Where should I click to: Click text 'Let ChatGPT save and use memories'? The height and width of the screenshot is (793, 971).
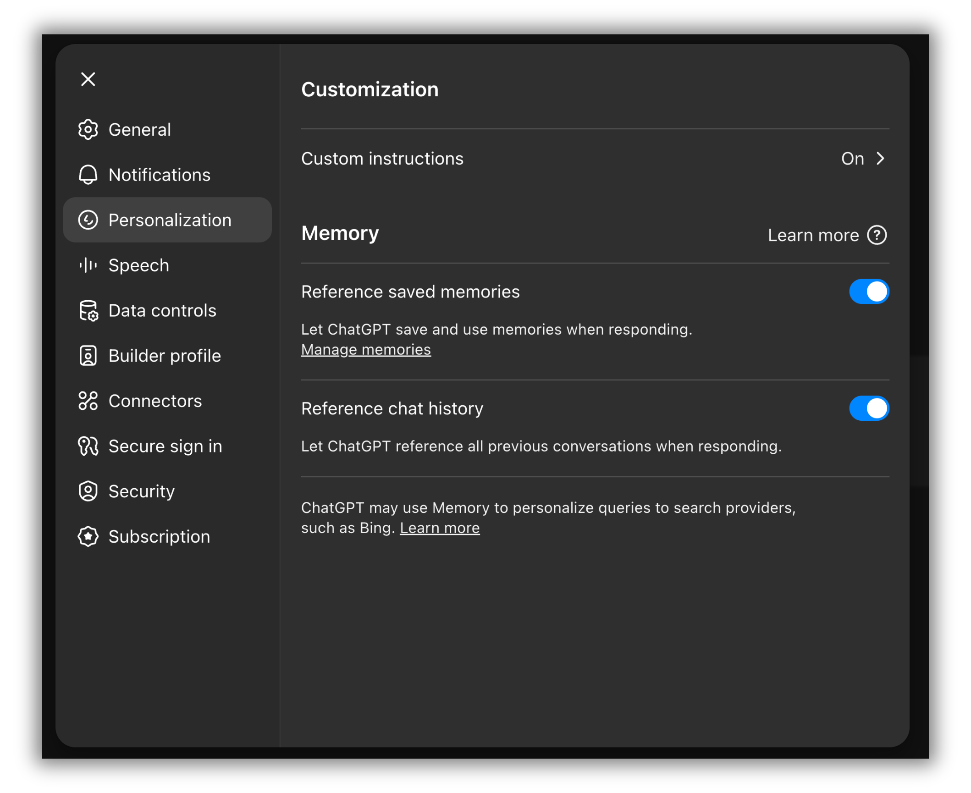[x=497, y=330]
